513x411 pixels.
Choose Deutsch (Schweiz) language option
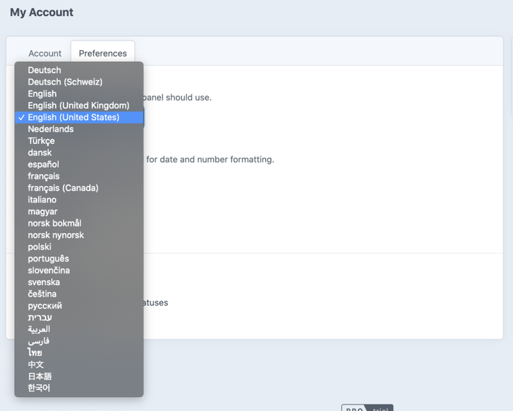65,82
